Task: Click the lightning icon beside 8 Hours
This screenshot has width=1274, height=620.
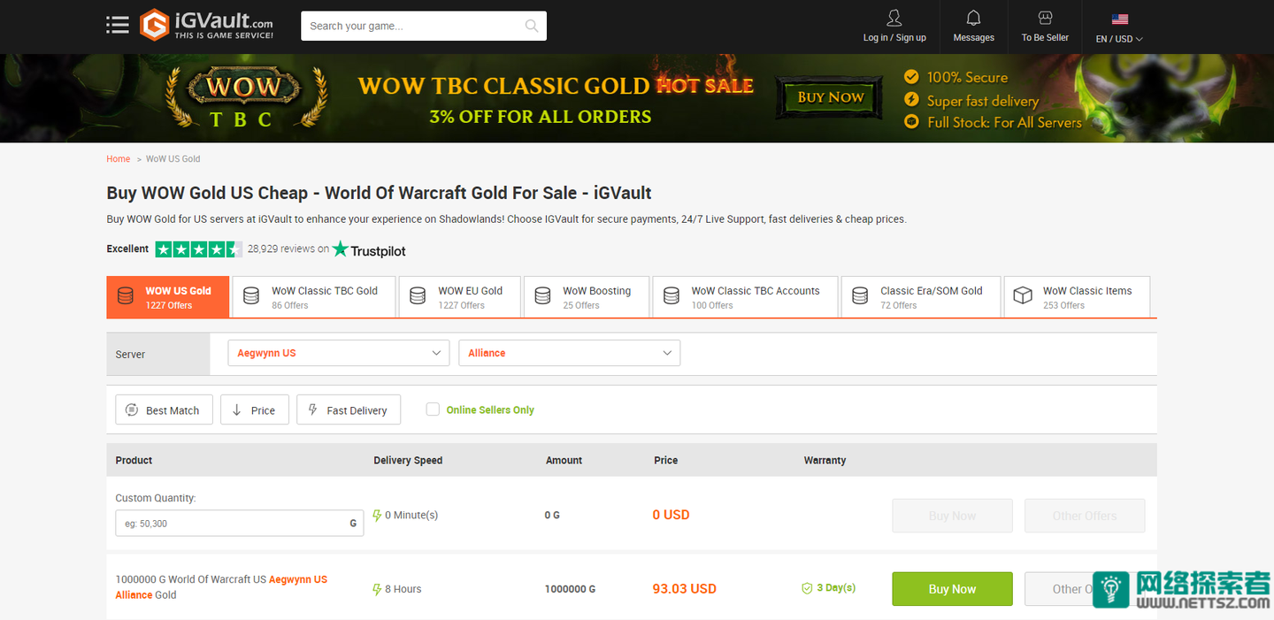Action: click(377, 589)
